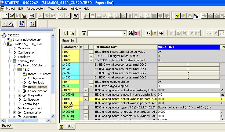Click the blue XE expert toolbar icon

click(x=11, y=24)
